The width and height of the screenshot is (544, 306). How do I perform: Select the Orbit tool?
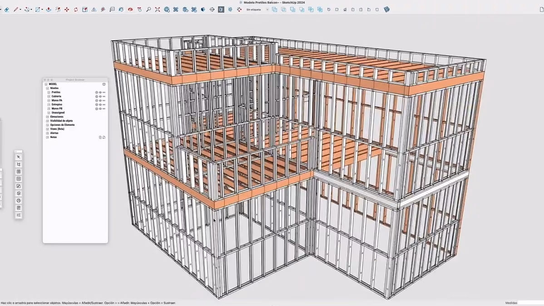130,10
